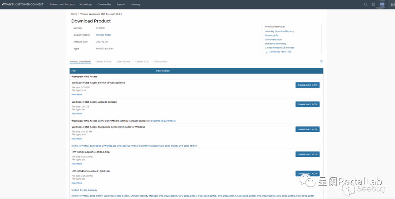Open the Learning menu
This screenshot has width=395, height=199.
(x=135, y=4)
